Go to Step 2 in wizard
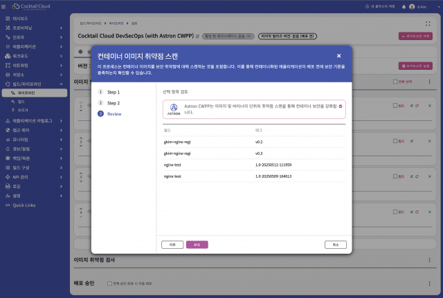This screenshot has height=298, width=443. 109,103
